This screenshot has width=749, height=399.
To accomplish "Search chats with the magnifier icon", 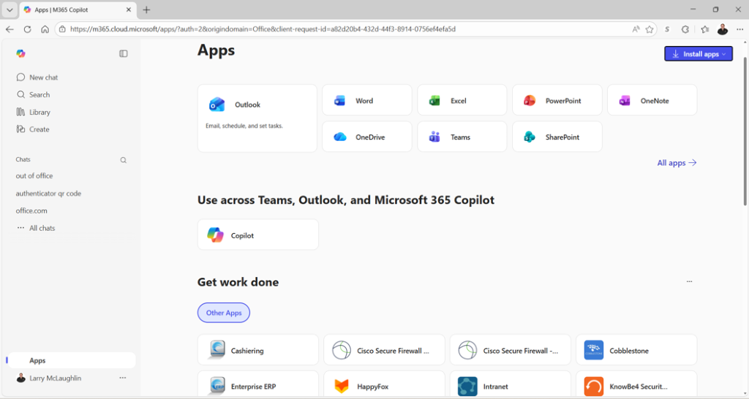I will pyautogui.click(x=123, y=160).
